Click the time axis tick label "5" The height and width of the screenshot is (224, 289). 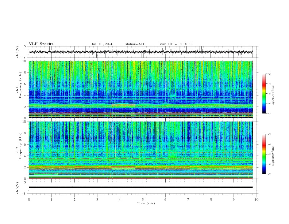pos(143,199)
